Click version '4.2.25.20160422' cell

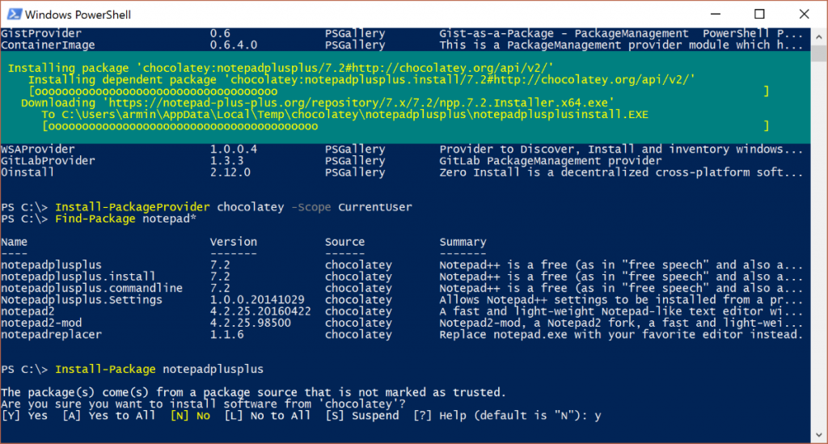point(260,311)
